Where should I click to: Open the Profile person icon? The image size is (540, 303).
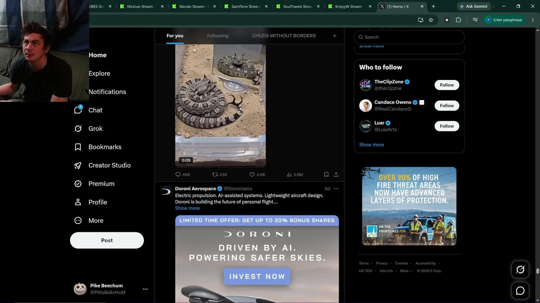click(78, 202)
